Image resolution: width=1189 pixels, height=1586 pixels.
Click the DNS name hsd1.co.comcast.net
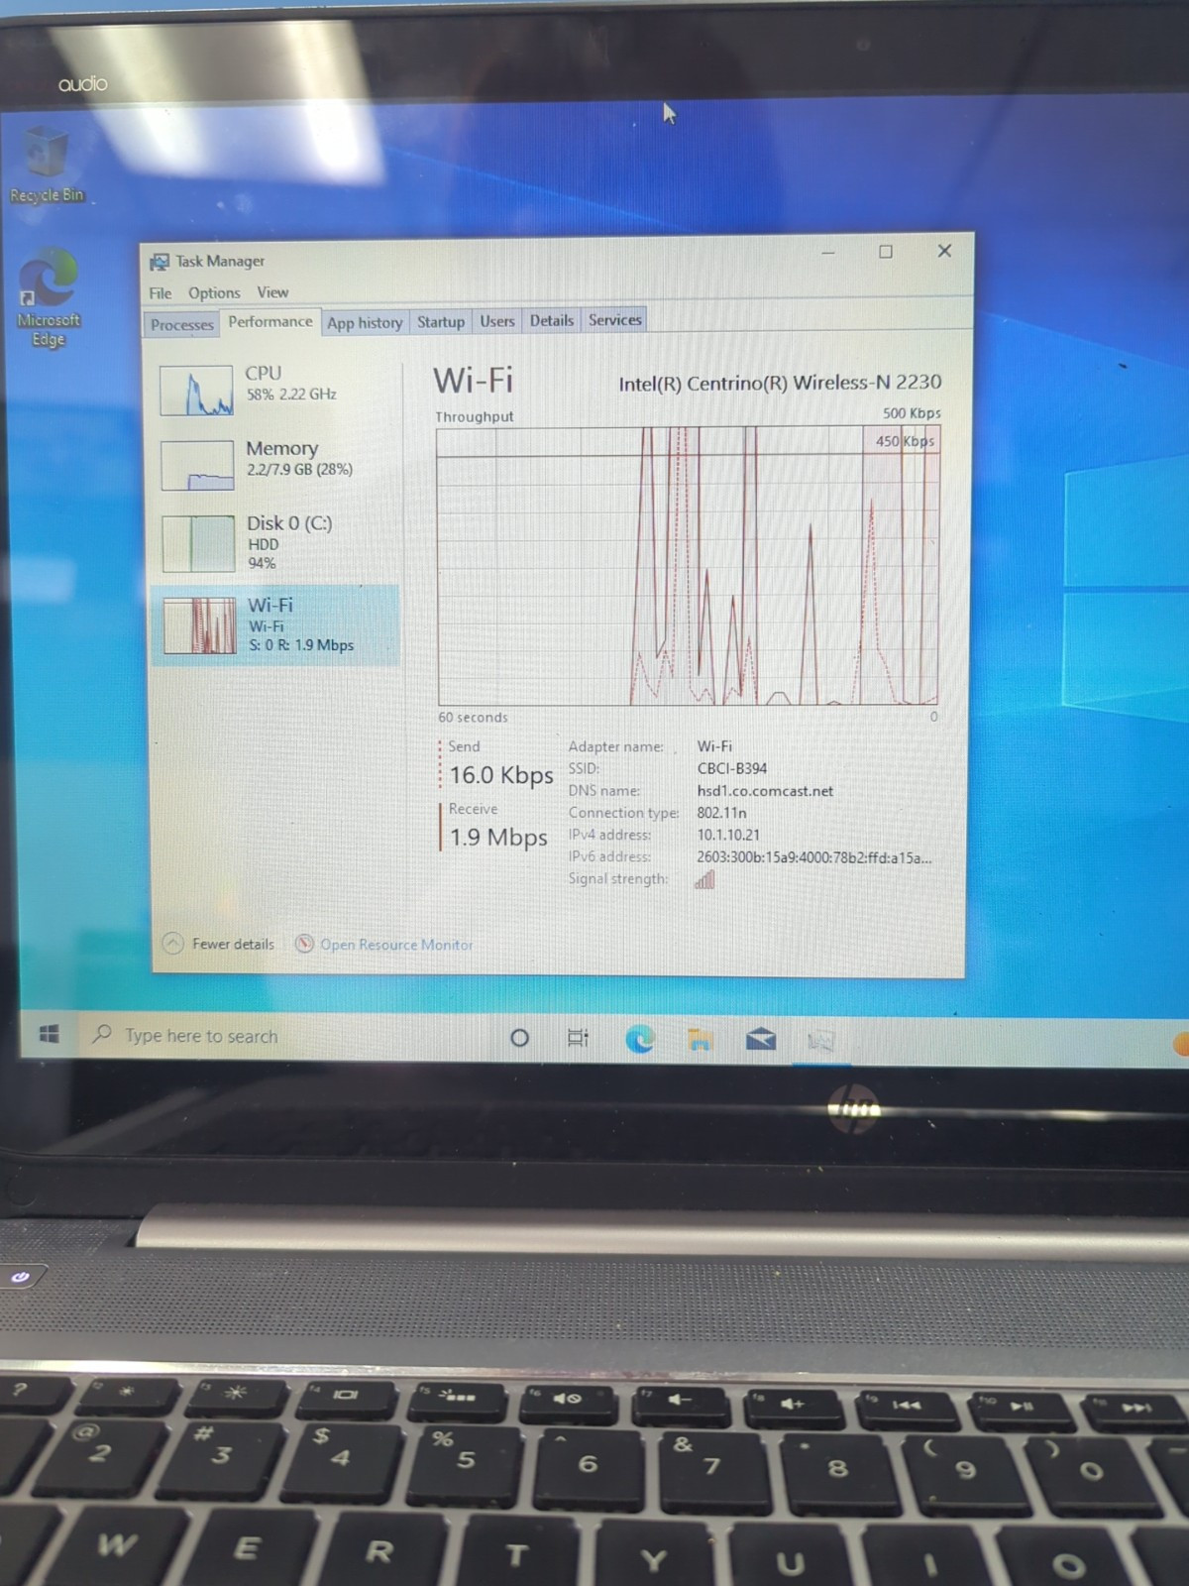pyautogui.click(x=765, y=791)
